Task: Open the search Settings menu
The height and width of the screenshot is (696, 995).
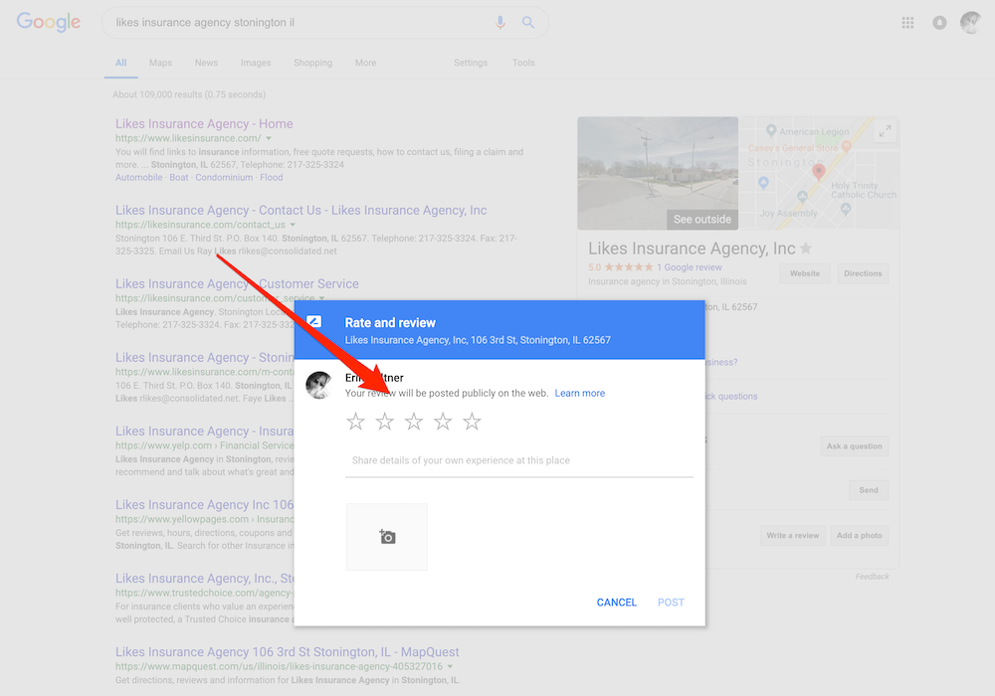Action: click(x=471, y=63)
